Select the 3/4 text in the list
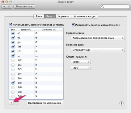This screenshot has width=131, height=113. tap(19, 79)
